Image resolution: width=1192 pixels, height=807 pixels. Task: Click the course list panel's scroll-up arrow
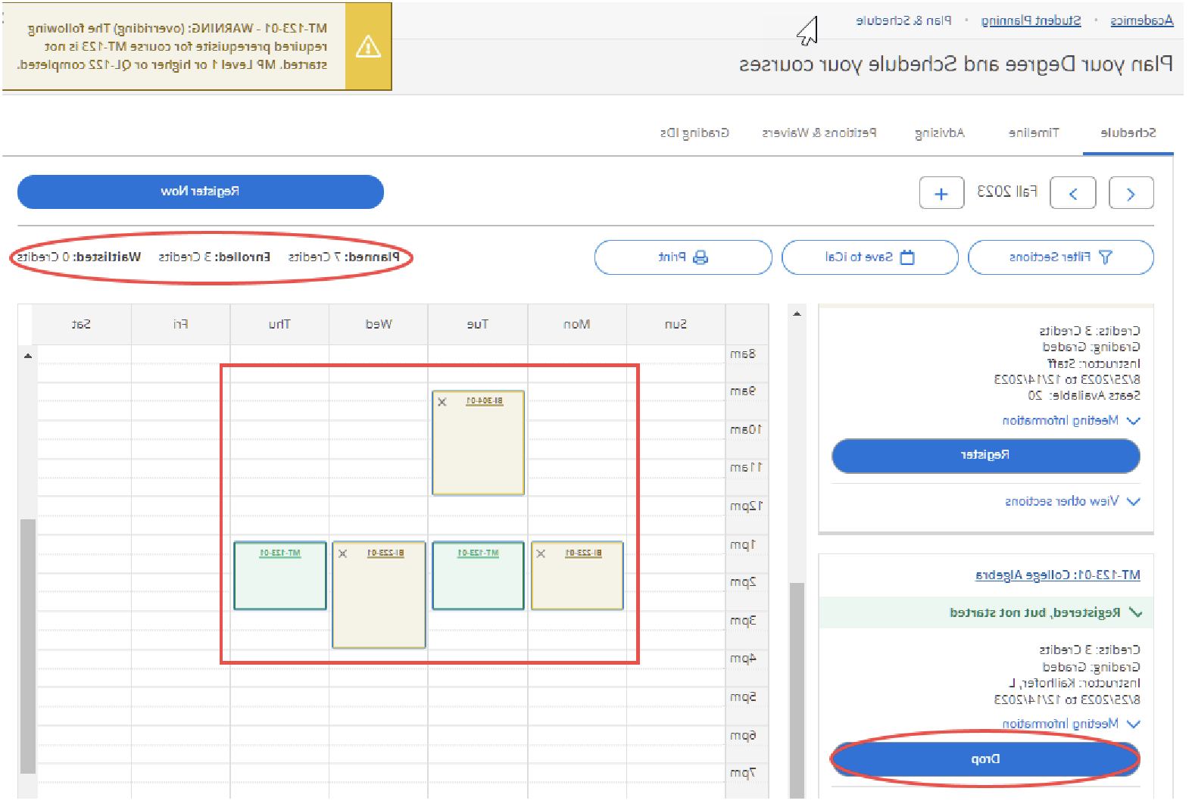[x=797, y=313]
